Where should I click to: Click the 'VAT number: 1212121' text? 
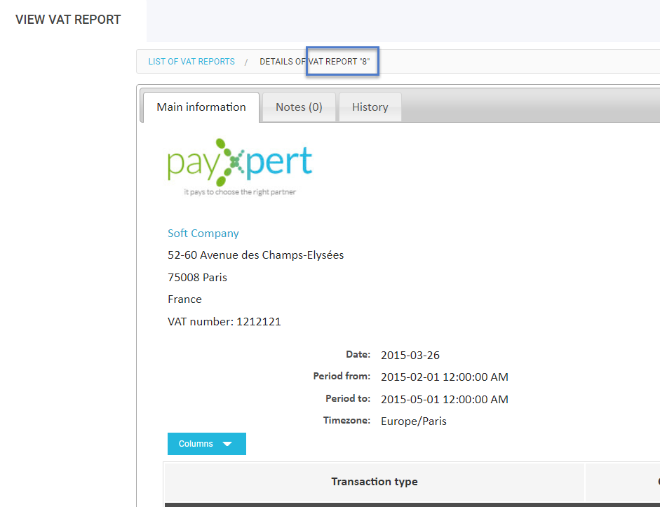click(x=224, y=321)
